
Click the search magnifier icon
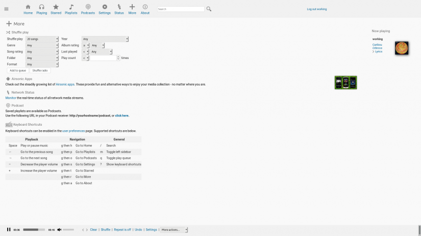[x=209, y=9]
